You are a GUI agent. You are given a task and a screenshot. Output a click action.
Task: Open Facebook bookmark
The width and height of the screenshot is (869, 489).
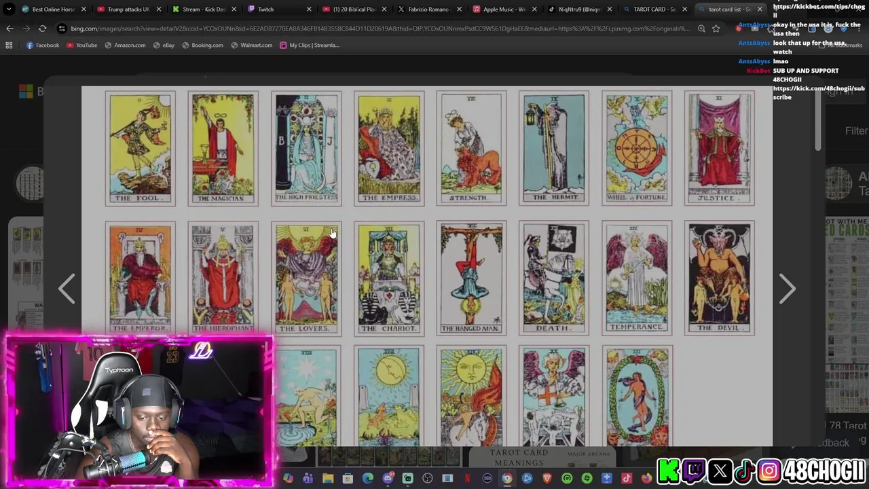pyautogui.click(x=42, y=45)
